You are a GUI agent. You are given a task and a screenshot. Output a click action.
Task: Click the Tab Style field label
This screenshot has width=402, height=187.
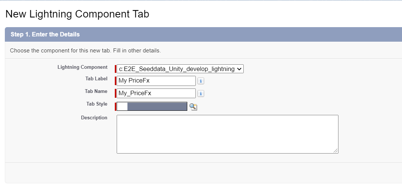click(x=97, y=104)
